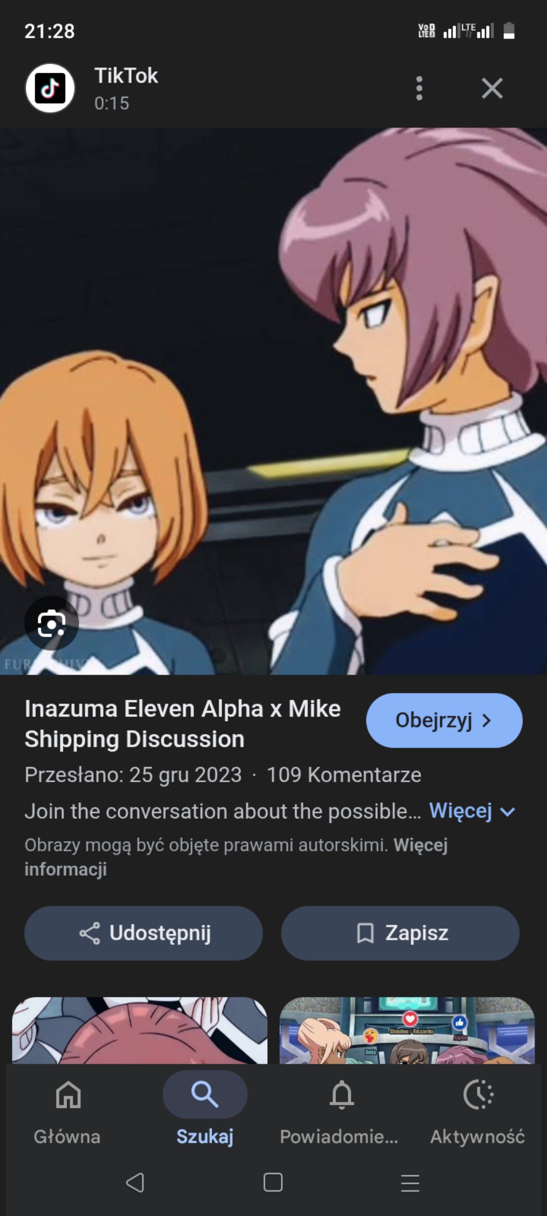Open the pink-haired character related thumbnail
This screenshot has height=1216, width=547.
(140, 1030)
